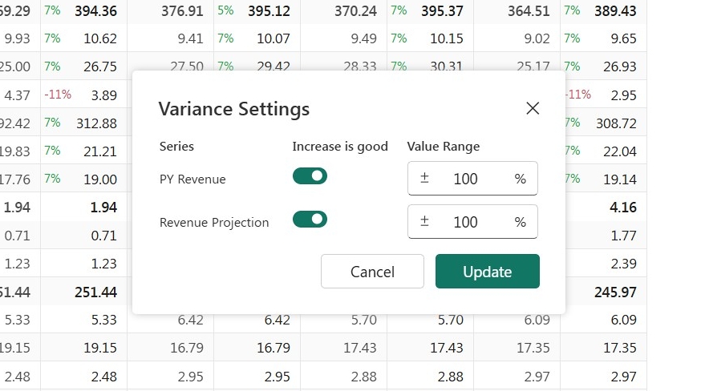Click the cell showing 312.88
This screenshot has width=701, height=391.
pyautogui.click(x=96, y=123)
